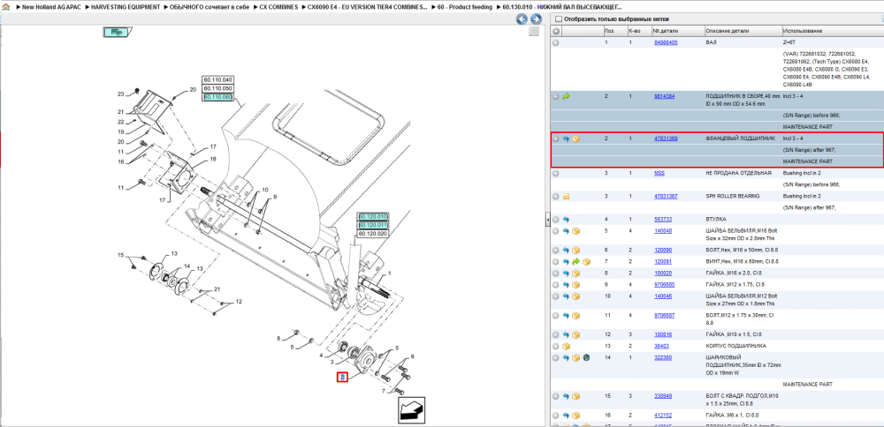Image resolution: width=884 pixels, height=427 pixels.
Task: Select 'SPH ROLLER BEARING' description text
Action: click(732, 197)
